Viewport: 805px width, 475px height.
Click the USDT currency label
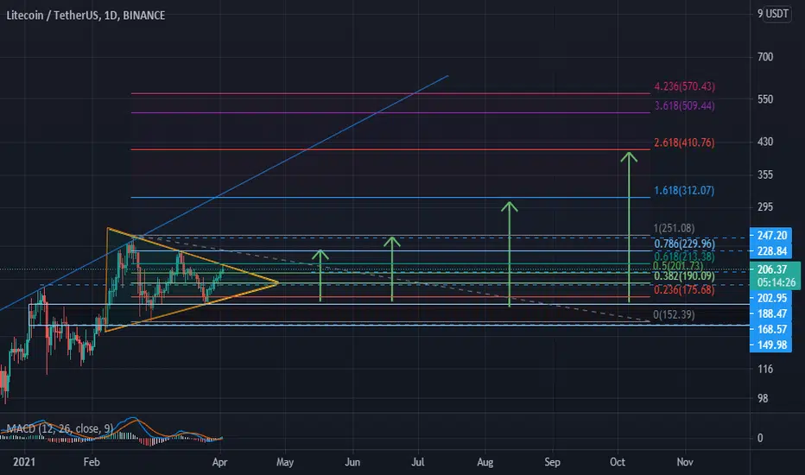(776, 14)
